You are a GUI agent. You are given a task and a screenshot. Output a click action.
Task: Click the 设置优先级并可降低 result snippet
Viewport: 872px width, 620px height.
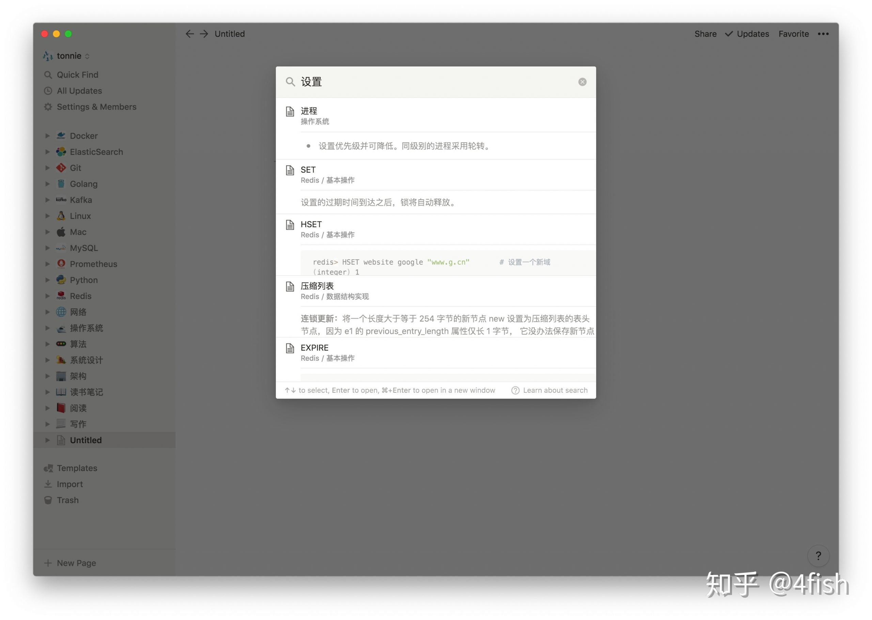tap(405, 146)
